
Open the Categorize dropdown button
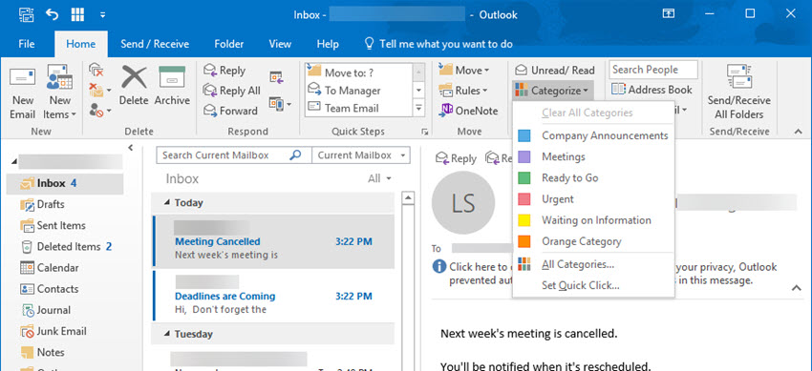tap(552, 91)
